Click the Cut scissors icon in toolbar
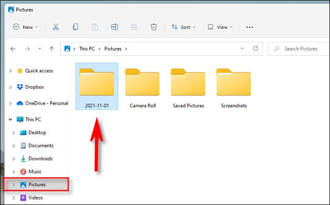 (x=56, y=27)
